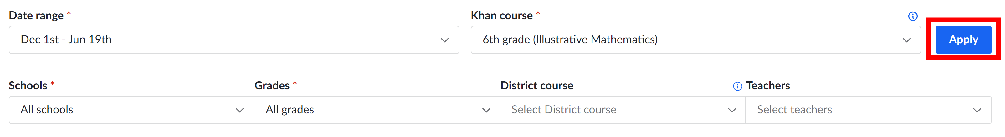Image resolution: width=1005 pixels, height=137 pixels.
Task: Click the 'All grades' value text
Action: [290, 110]
